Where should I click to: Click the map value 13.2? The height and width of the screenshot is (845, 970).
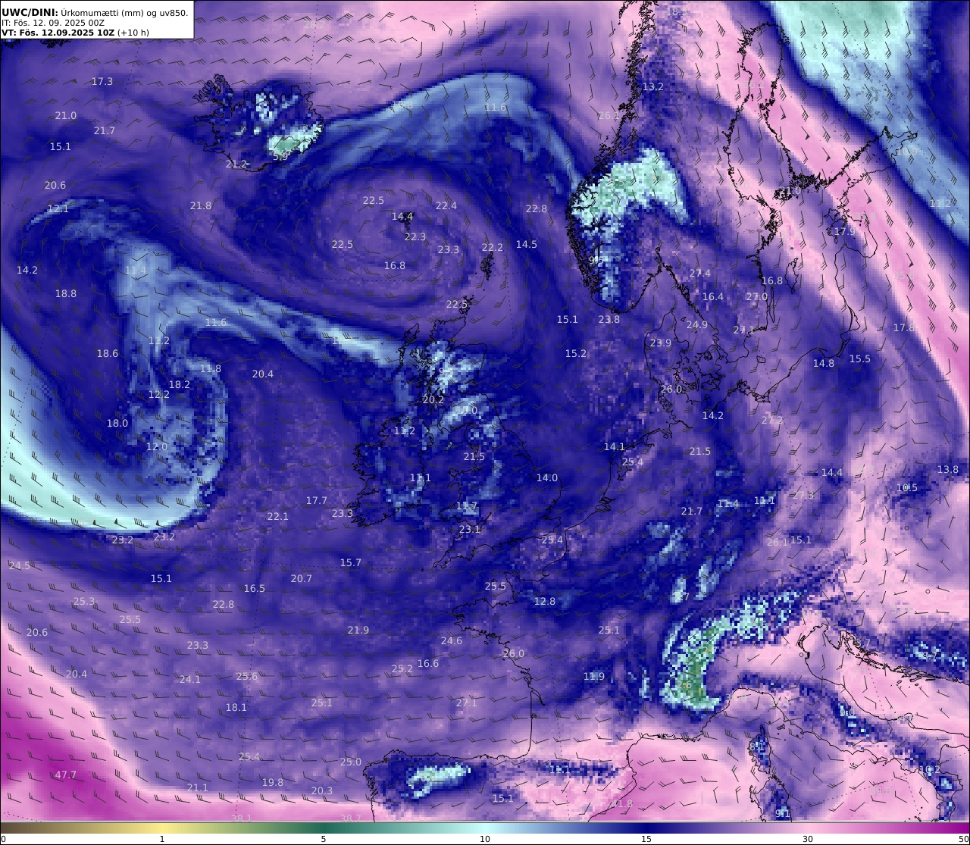pos(653,86)
